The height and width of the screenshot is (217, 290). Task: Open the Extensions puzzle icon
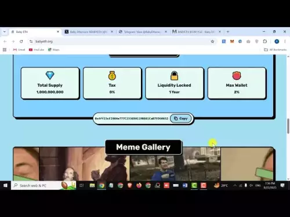[265, 42]
